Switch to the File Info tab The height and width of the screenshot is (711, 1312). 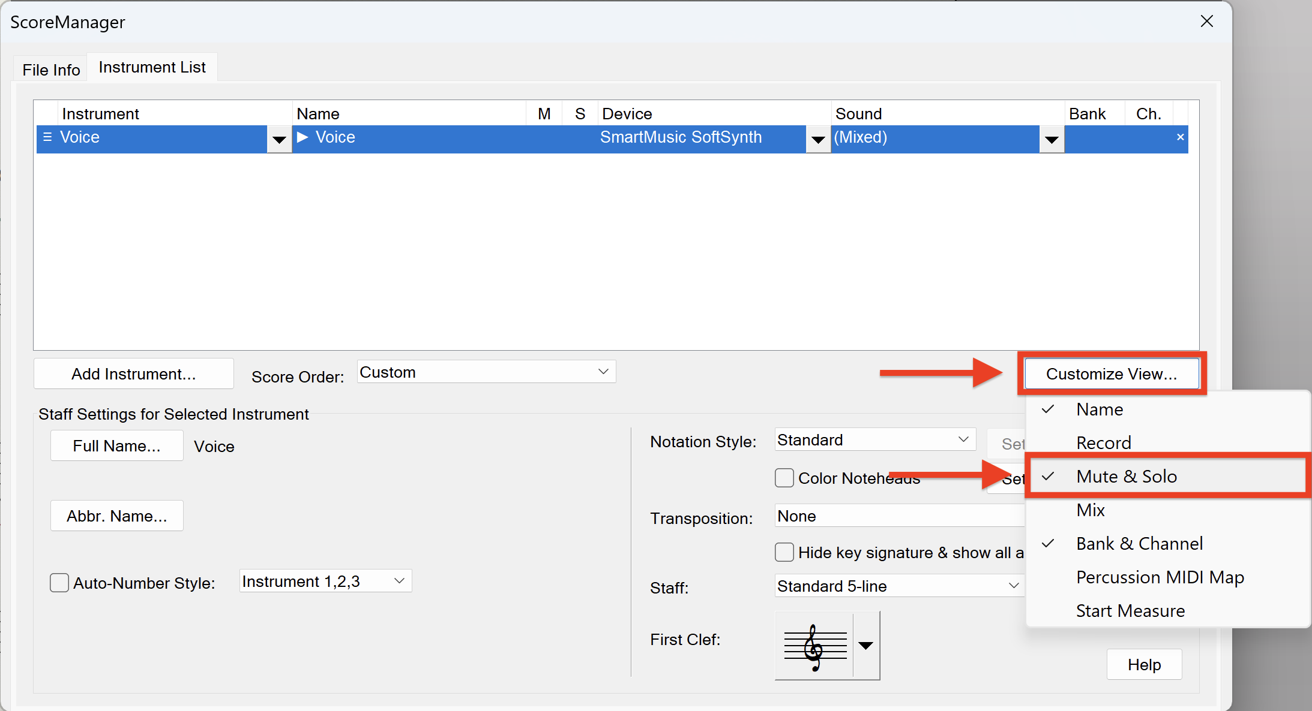point(51,70)
